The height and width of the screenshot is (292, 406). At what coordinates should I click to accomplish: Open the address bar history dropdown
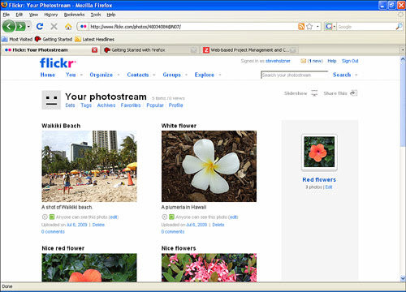point(317,27)
